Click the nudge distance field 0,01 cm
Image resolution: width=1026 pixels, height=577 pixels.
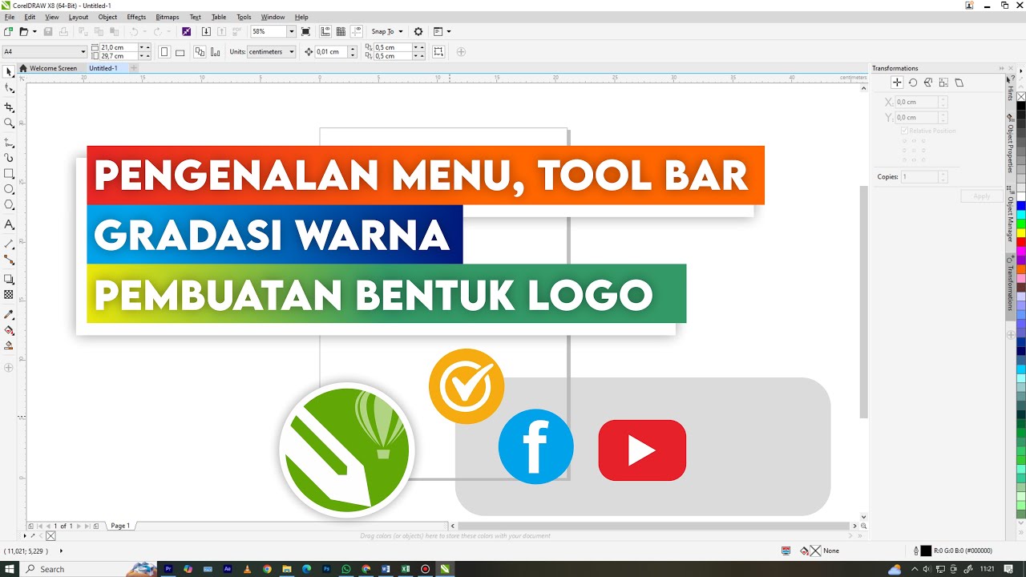click(x=332, y=52)
